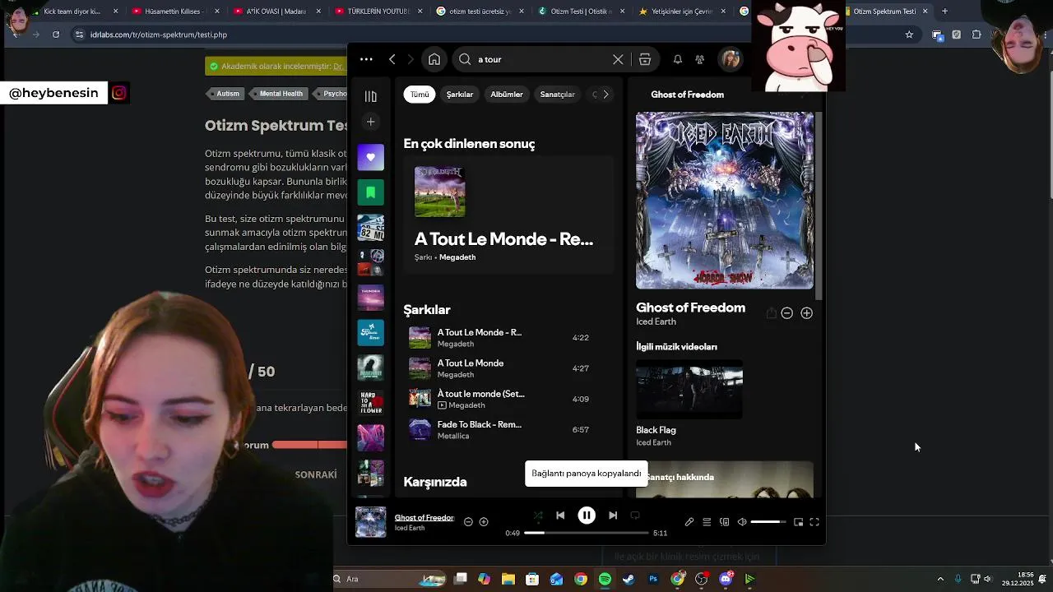
Task: Reload the Chrome page
Action: point(56,35)
